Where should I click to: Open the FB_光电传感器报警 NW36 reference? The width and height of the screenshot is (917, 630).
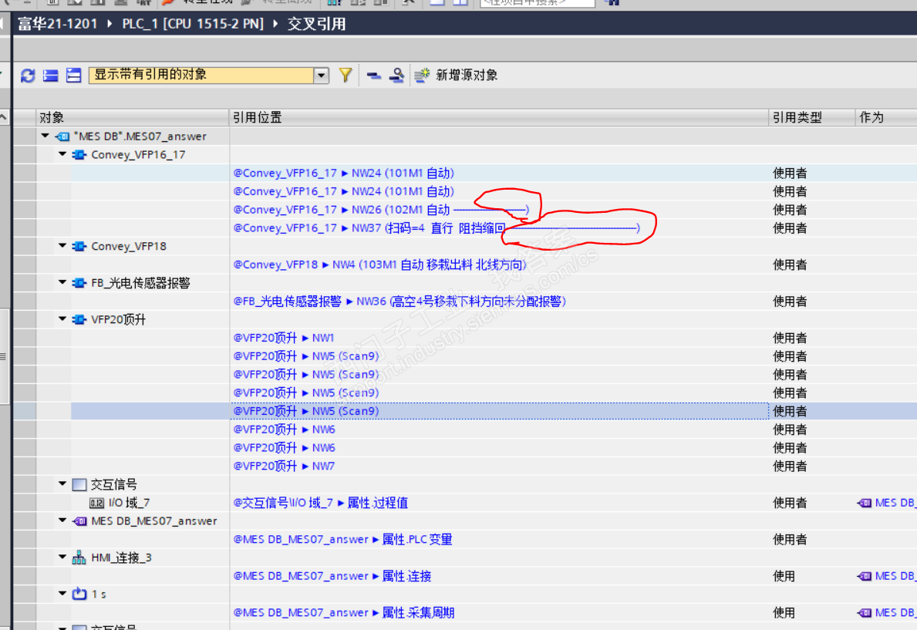click(400, 302)
